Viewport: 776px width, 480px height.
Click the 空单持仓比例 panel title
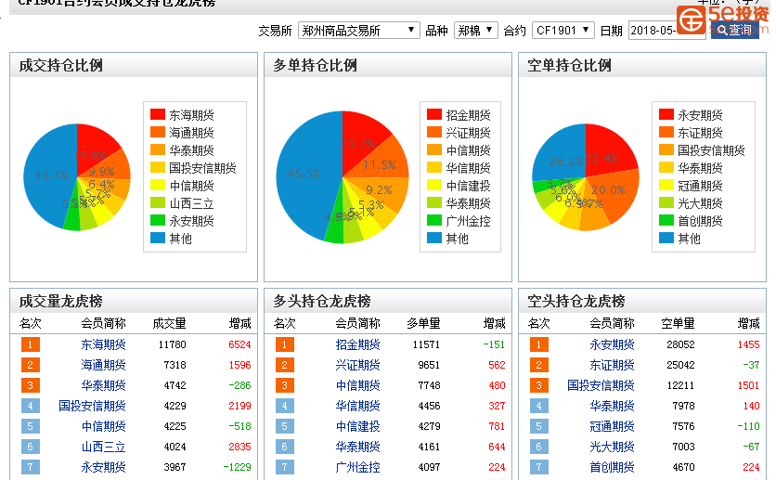(x=569, y=65)
